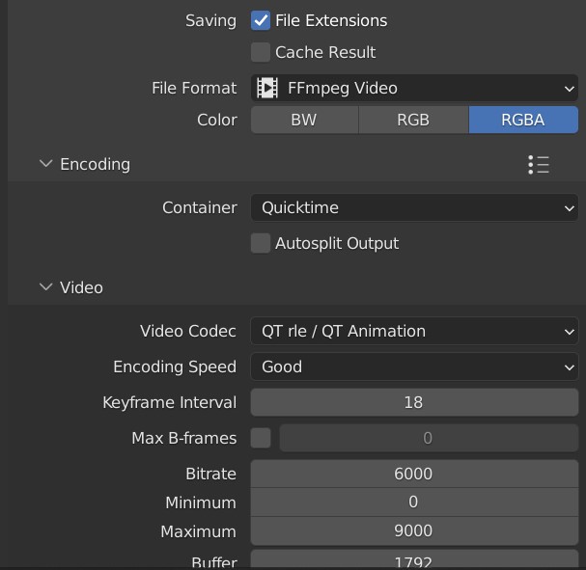Click the Maximum label
Screen dimensions: 586x570
click(x=199, y=531)
